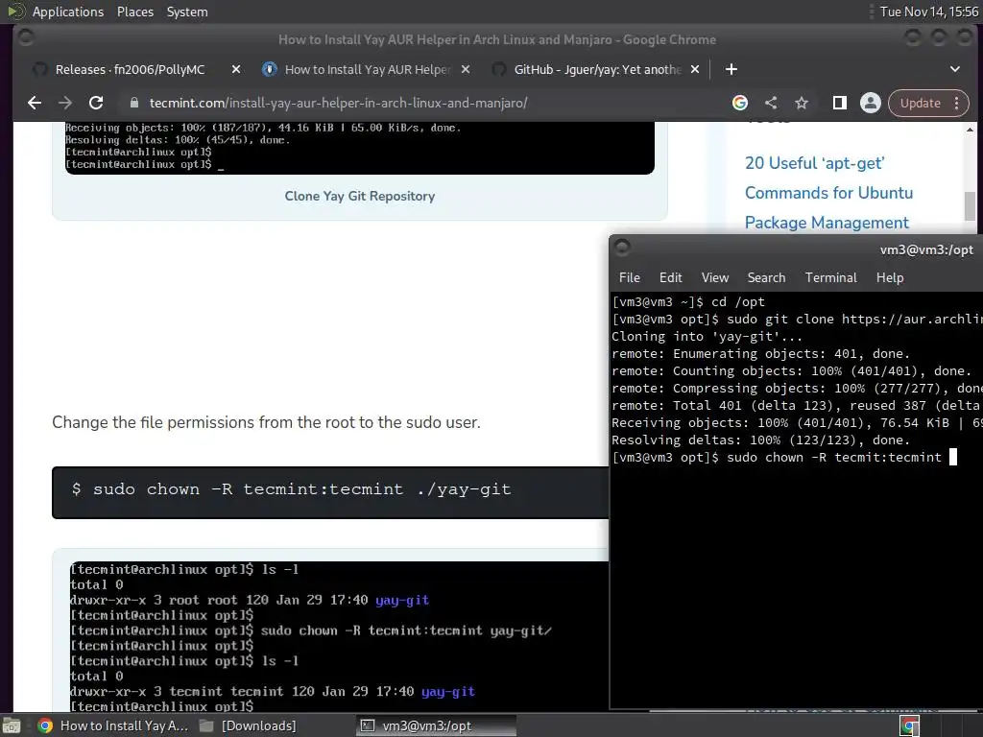Open the terminal Edit menu
983x737 pixels.
coord(670,277)
